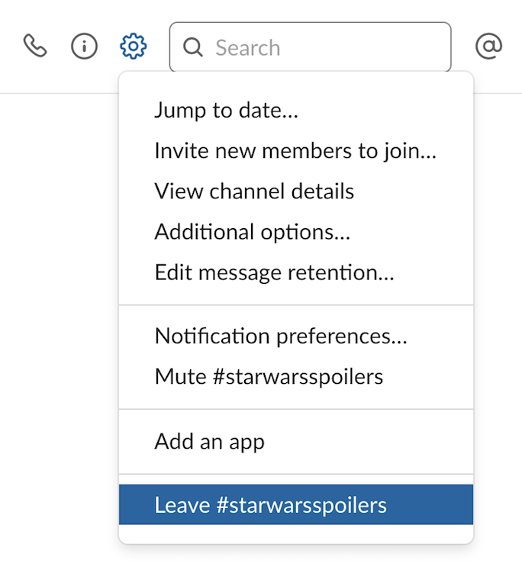Click the Search placeholder text
The image size is (522, 583).
(x=247, y=47)
